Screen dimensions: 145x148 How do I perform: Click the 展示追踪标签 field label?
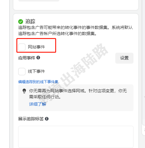(31, 119)
